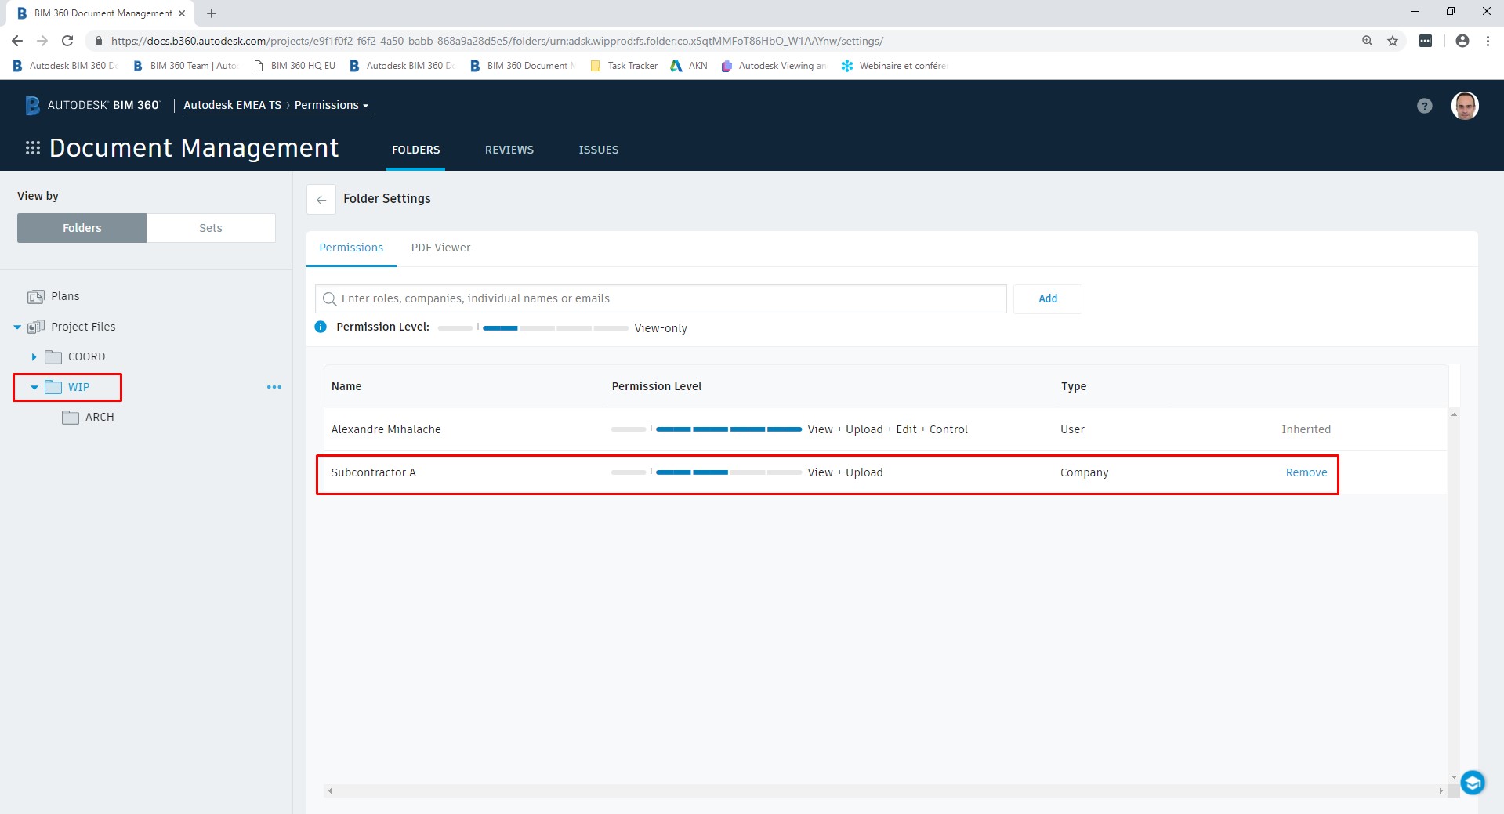Open the help question mark icon
The image size is (1504, 814).
1424,105
